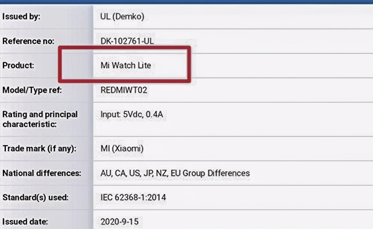
Task: Select the Input 5Vdc, 0.4A value
Action: click(134, 115)
